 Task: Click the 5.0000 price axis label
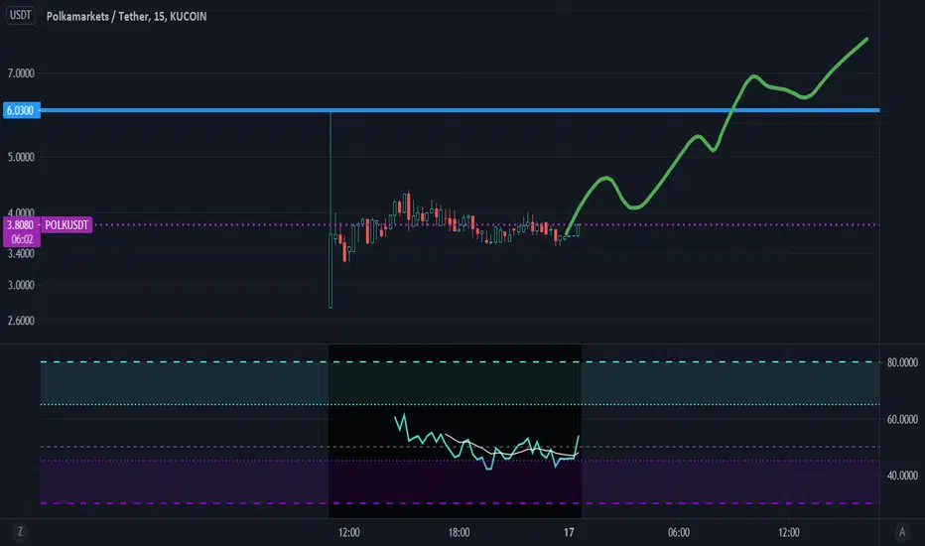(21, 157)
